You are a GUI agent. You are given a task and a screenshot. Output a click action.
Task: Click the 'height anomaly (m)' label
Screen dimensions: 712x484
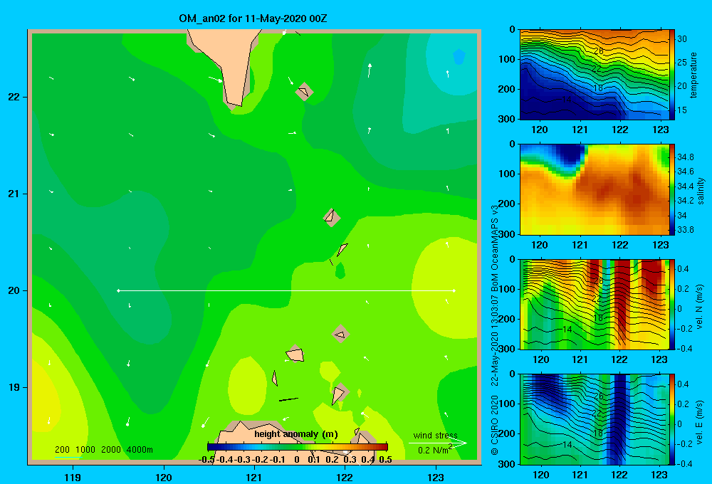[x=296, y=434]
